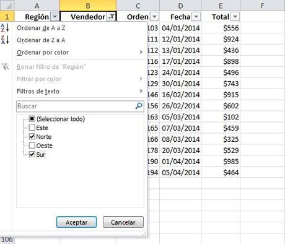Click the sort A to Z icon

click(5, 27)
